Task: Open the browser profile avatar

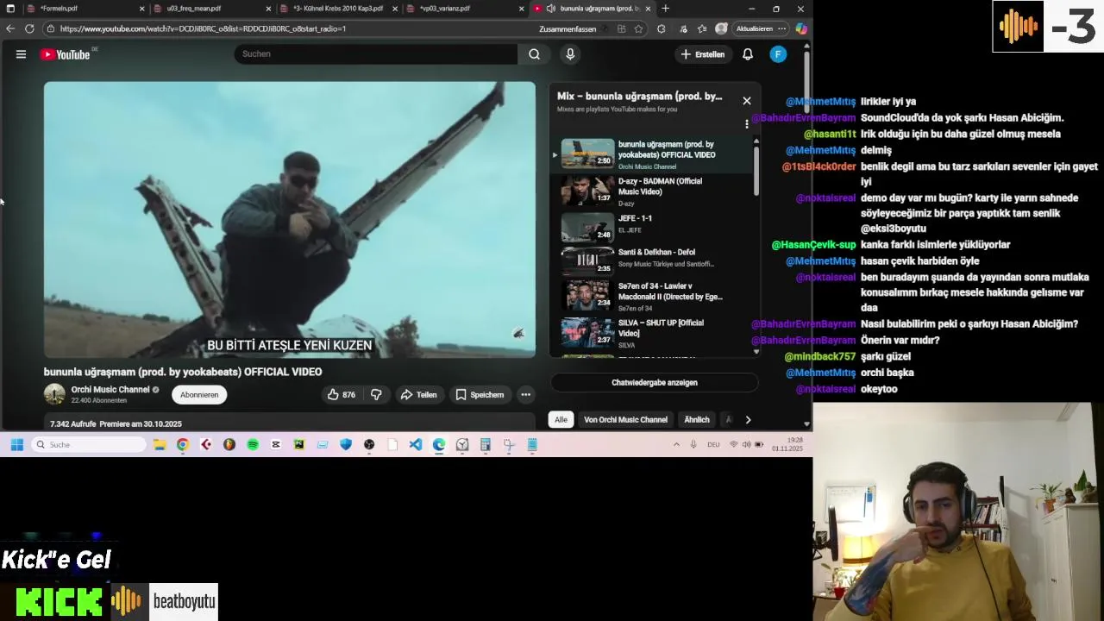Action: pyautogui.click(x=721, y=28)
